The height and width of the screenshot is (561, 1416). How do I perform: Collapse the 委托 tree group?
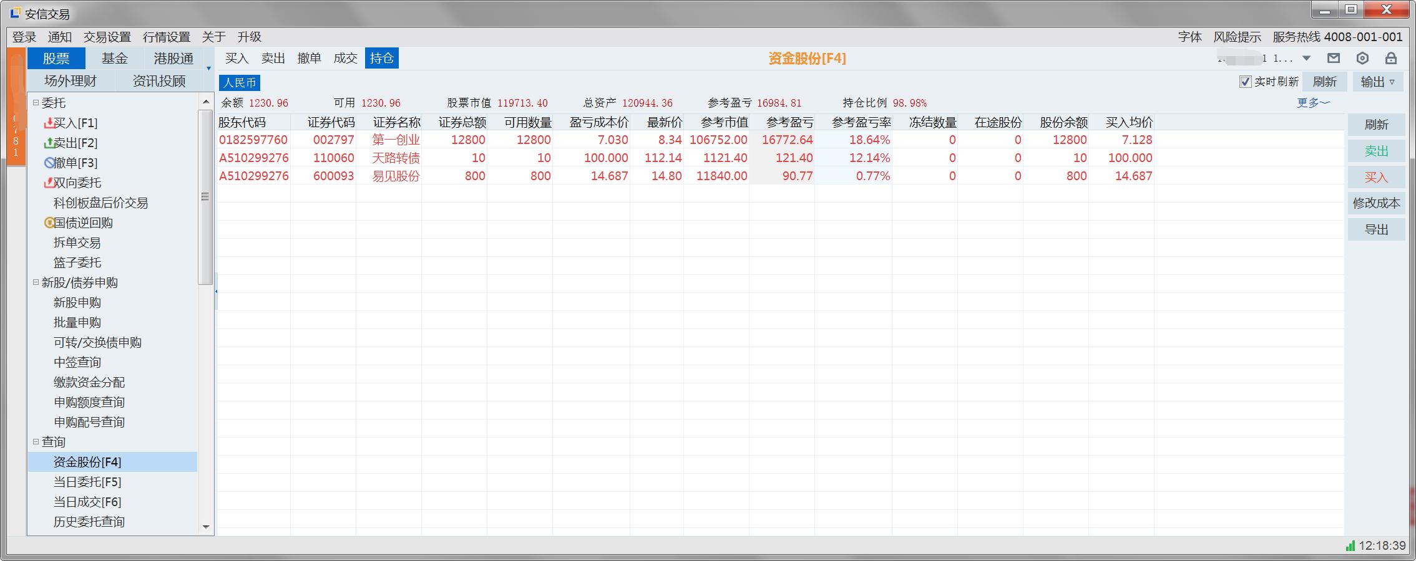(x=36, y=102)
